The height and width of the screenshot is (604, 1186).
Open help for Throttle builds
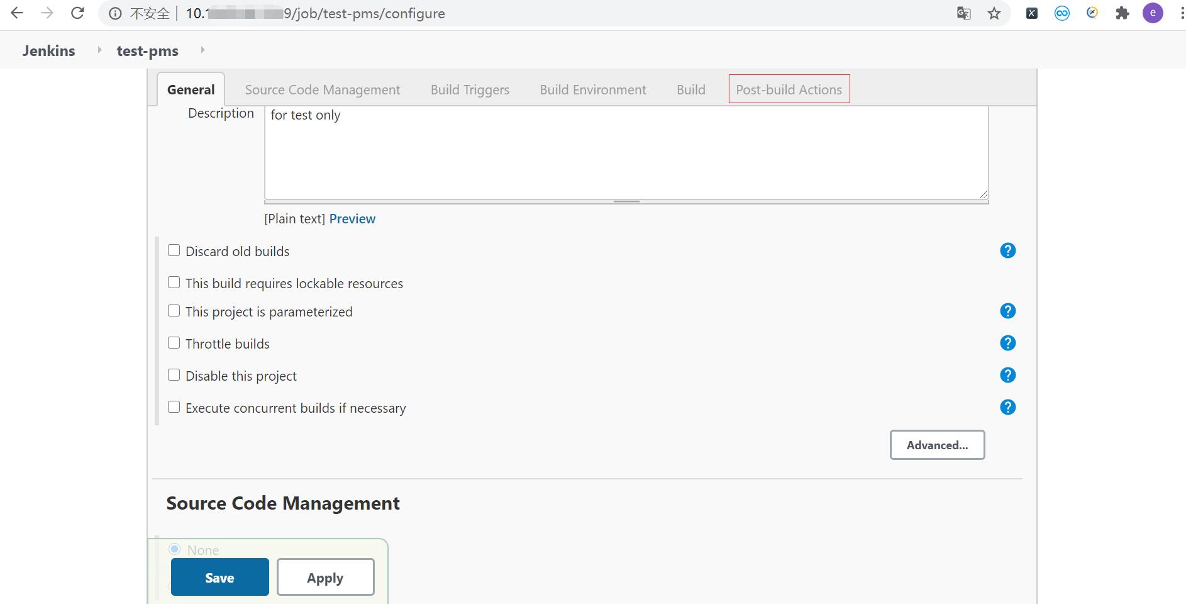click(x=1008, y=343)
